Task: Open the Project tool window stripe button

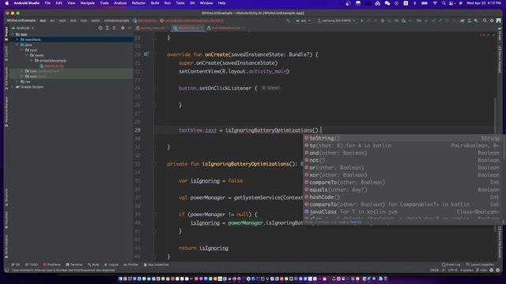Action: pyautogui.click(x=6, y=33)
